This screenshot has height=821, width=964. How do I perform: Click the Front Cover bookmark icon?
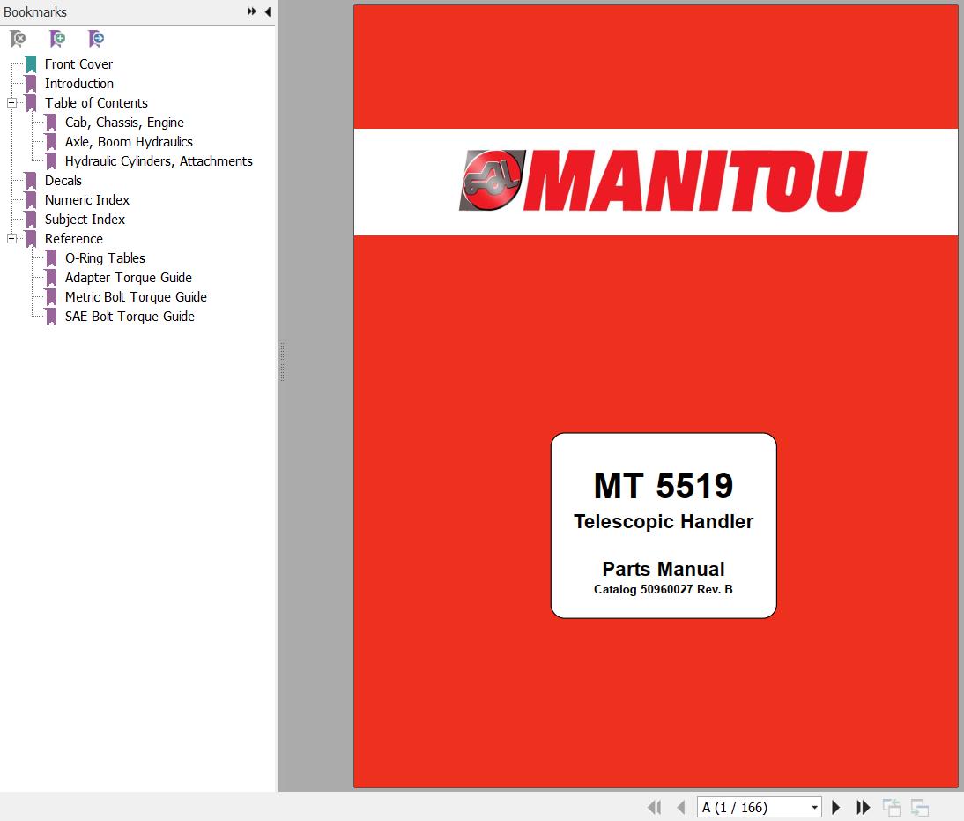point(31,64)
